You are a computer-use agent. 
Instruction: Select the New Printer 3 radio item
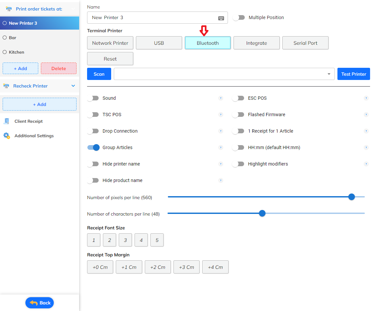tap(40, 23)
